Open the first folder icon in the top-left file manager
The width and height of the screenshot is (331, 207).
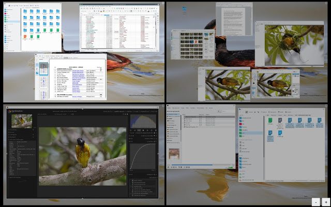pos(25,11)
